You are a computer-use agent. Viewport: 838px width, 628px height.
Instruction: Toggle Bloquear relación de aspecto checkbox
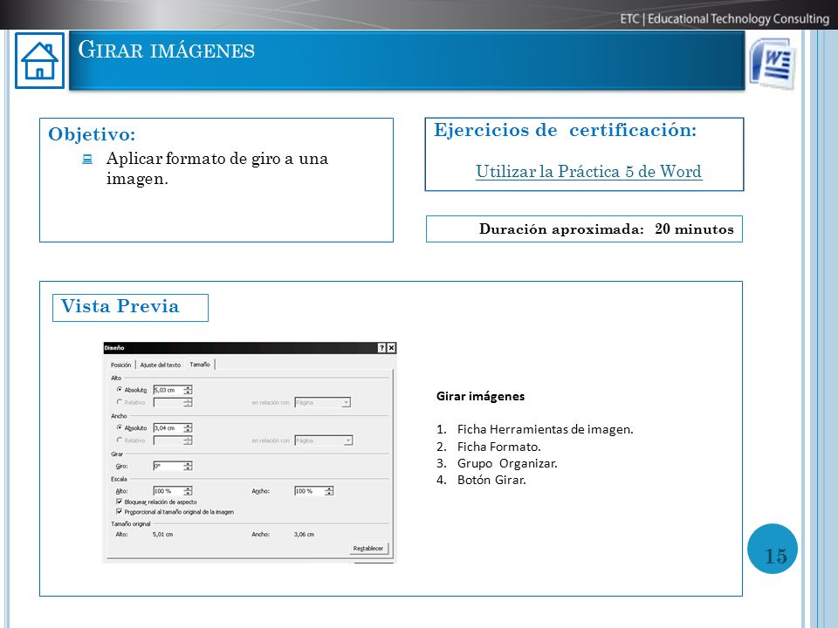120,502
